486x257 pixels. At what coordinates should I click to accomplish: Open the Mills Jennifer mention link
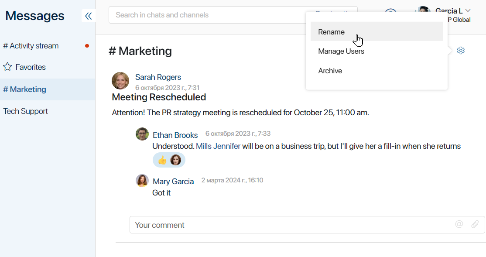[218, 146]
